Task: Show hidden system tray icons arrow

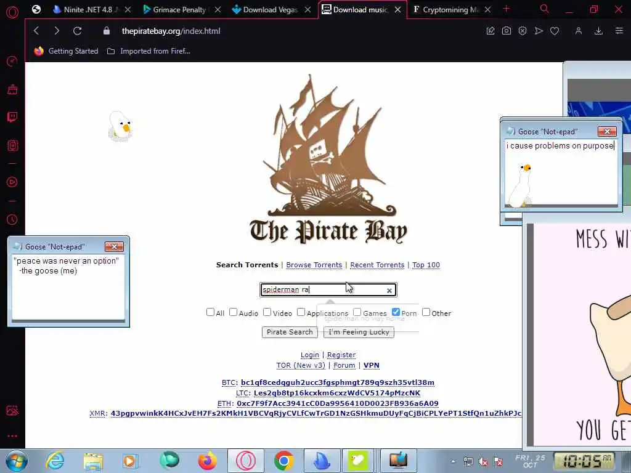Action: 453,462
